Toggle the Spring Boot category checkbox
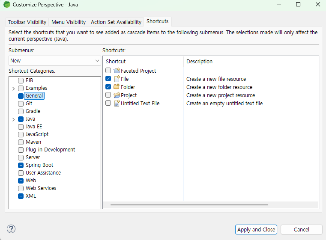Viewport: 326px width, 240px height. pyautogui.click(x=21, y=165)
